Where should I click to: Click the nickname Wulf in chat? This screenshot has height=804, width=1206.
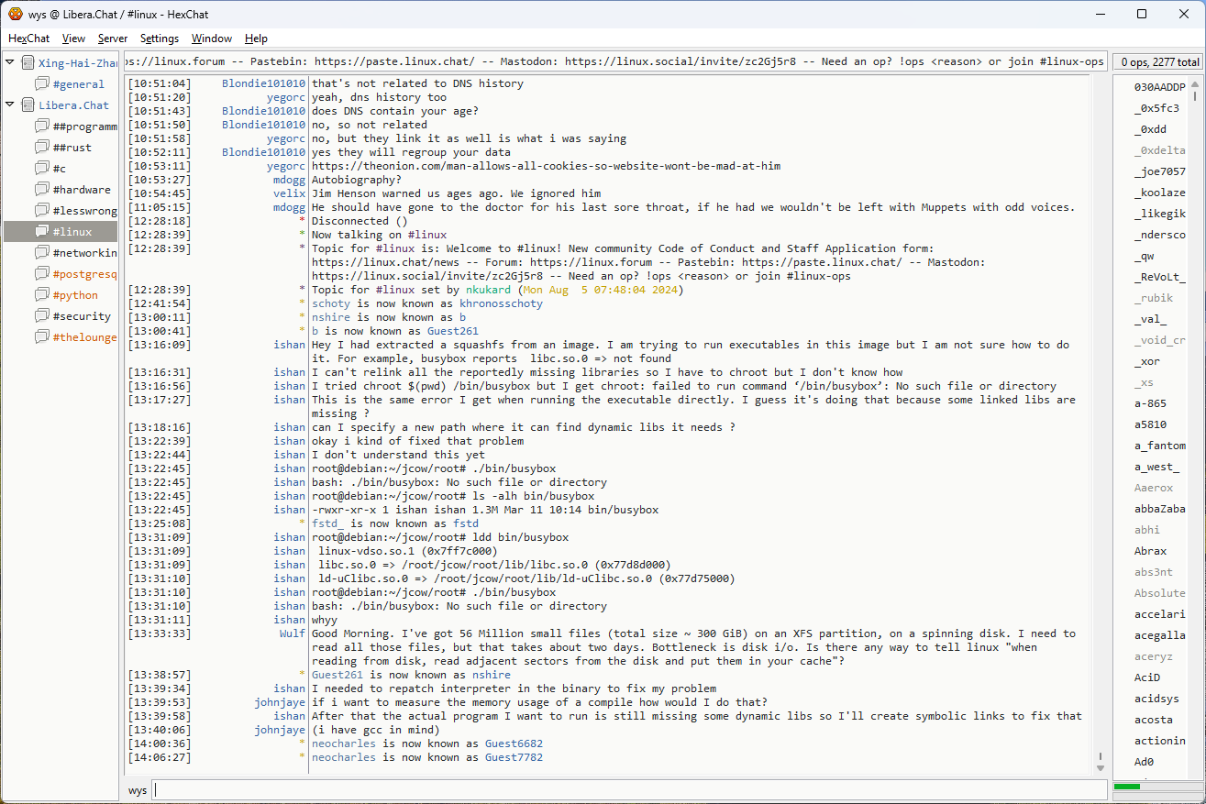click(293, 633)
